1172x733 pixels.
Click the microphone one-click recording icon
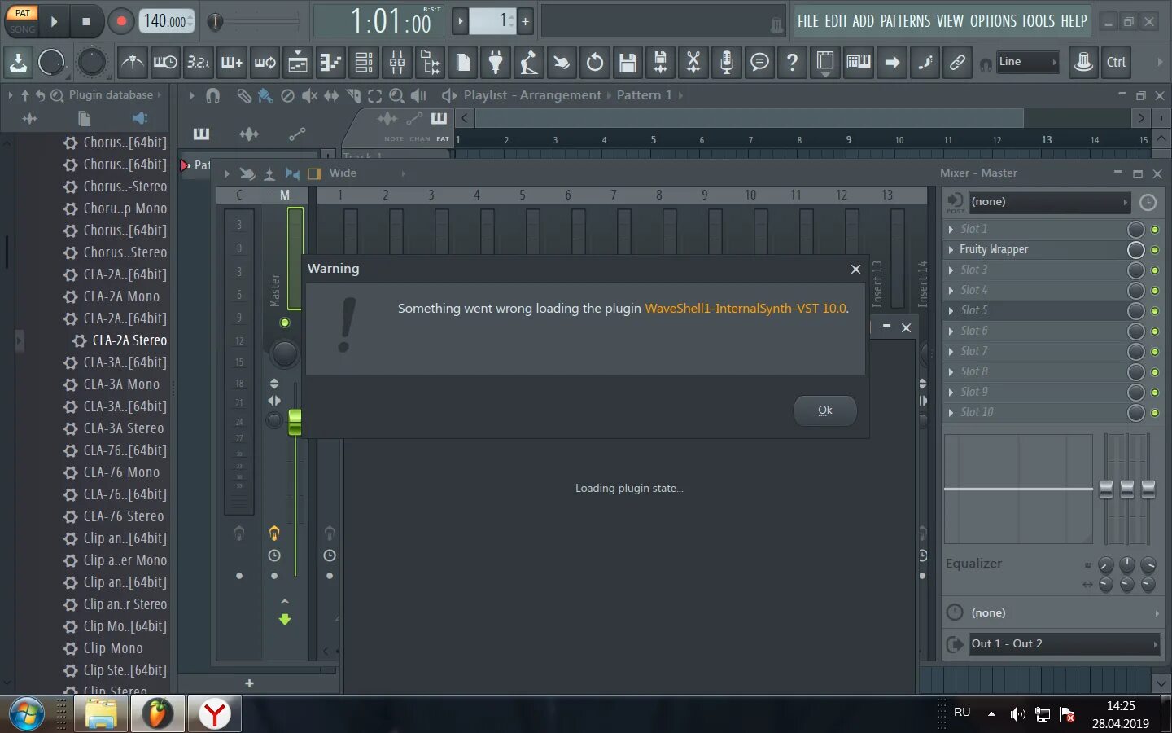[x=727, y=62]
